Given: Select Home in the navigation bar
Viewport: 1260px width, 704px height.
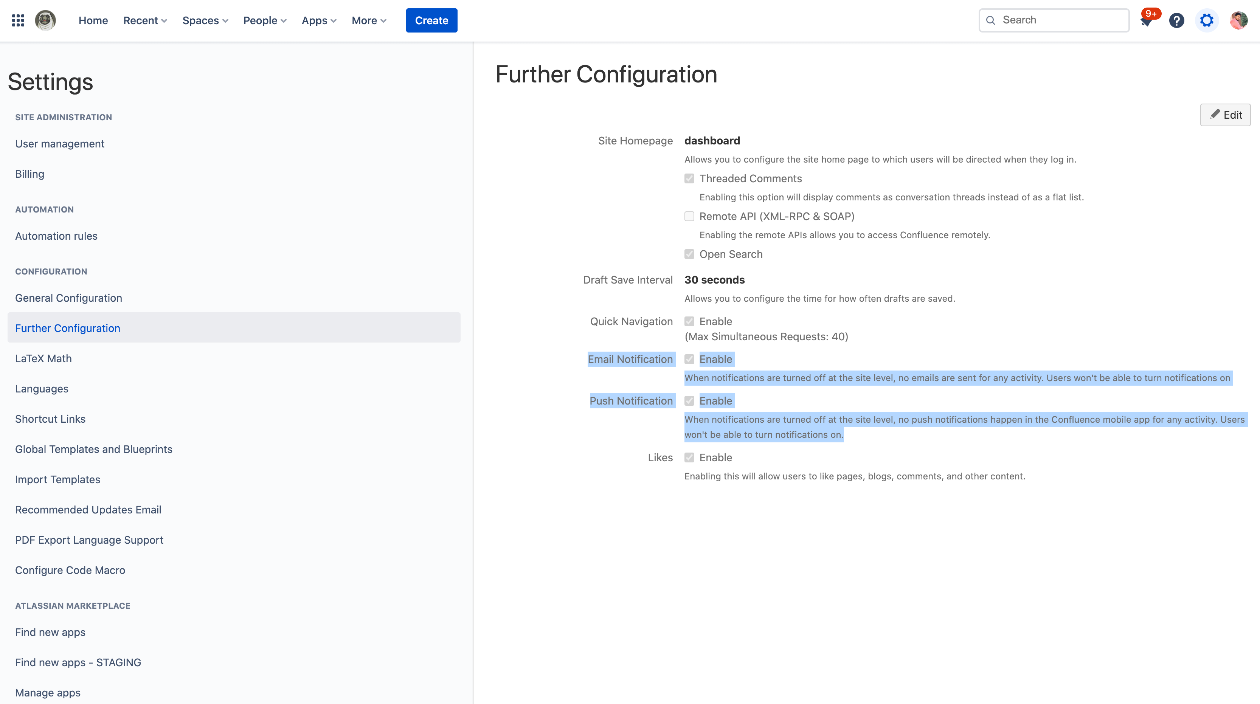Looking at the screenshot, I should click(93, 20).
